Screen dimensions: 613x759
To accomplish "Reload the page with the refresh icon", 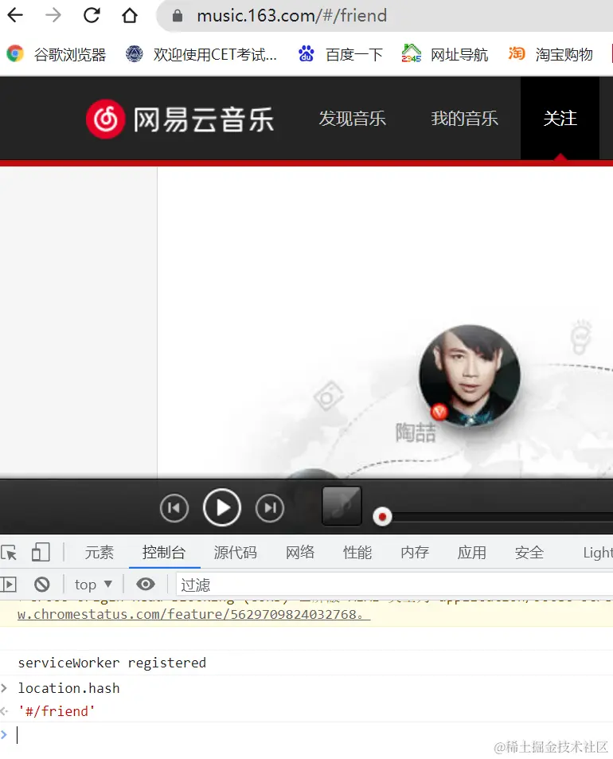I will [92, 15].
